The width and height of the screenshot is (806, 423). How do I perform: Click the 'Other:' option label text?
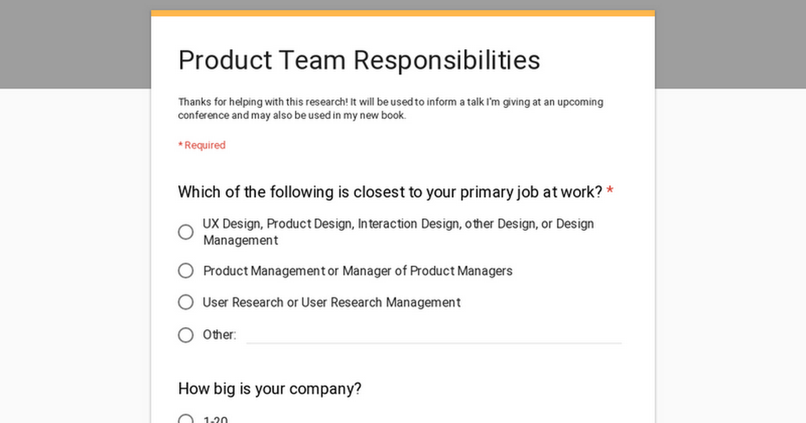pos(220,334)
